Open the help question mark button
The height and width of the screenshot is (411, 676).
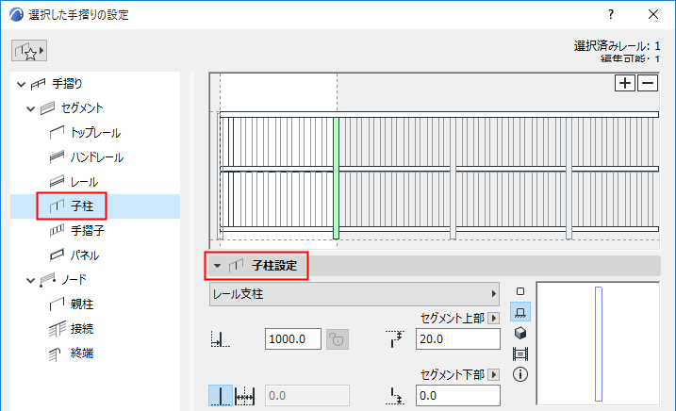point(610,15)
